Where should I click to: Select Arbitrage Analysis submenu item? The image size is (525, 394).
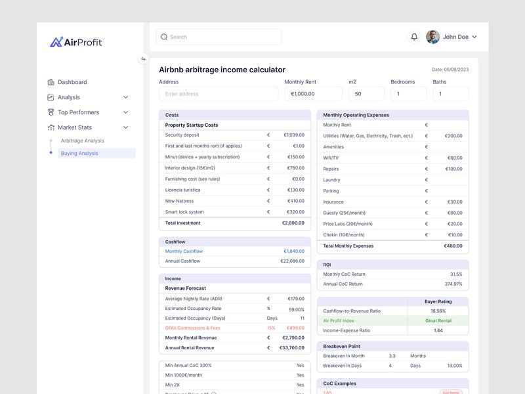[83, 141]
